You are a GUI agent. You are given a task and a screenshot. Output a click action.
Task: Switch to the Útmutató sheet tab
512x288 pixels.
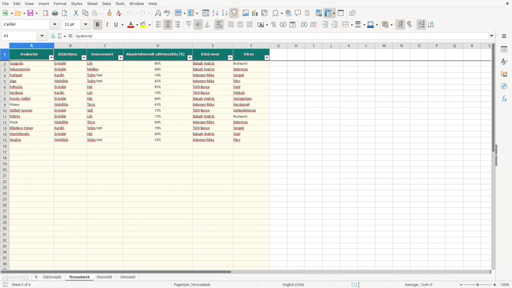tap(128, 277)
